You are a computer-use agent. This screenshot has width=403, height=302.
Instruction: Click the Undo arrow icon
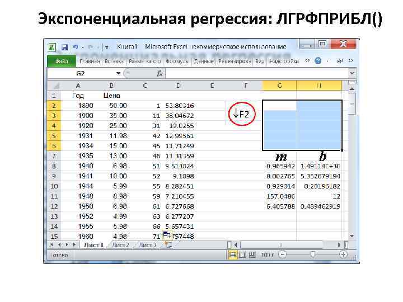click(x=75, y=47)
